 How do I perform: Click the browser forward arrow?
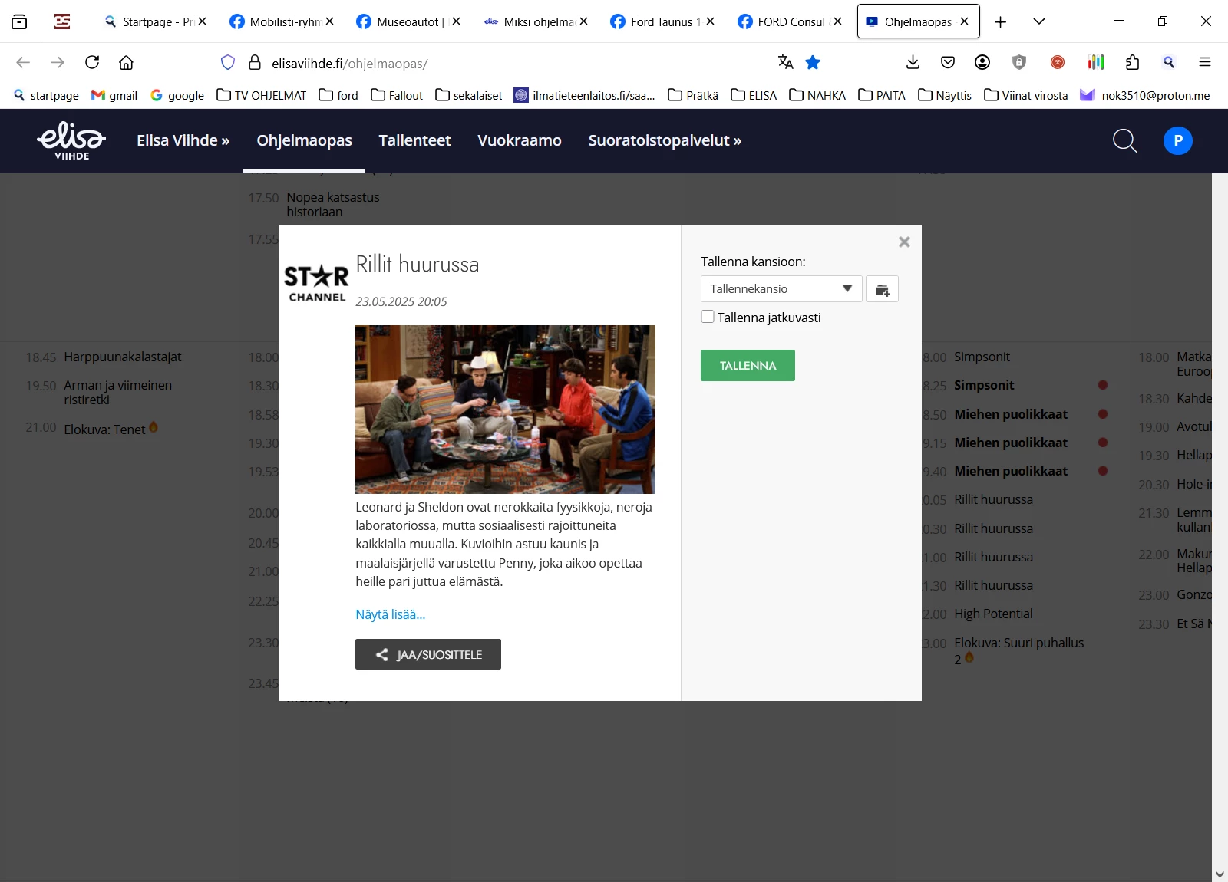[58, 62]
